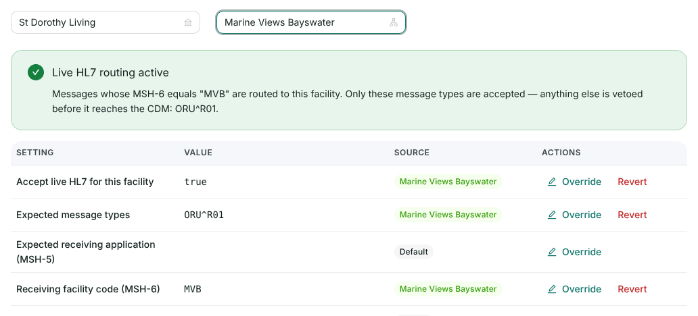Click the SOURCE column header
698x316 pixels.
[x=412, y=153]
